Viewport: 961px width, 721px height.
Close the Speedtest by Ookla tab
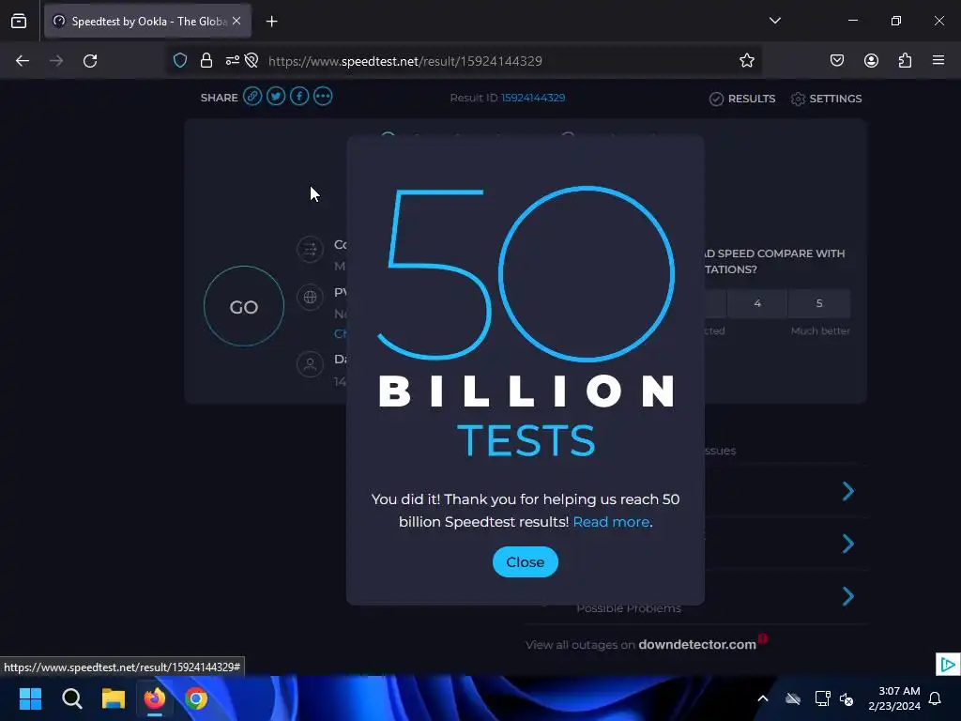click(236, 21)
